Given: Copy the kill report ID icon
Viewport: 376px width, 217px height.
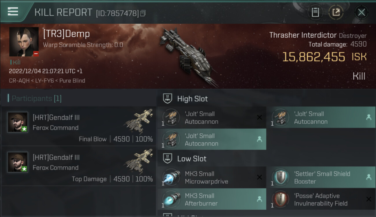Looking at the screenshot, I should click(x=143, y=13).
